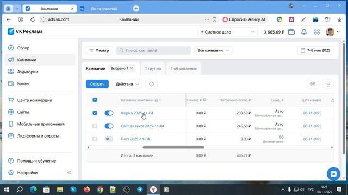Focus the Поиск кампаний search field

coord(153,50)
